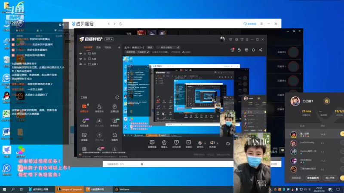Open the gift box icon with red badge
The width and height of the screenshot is (344, 193).
click(x=232, y=50)
